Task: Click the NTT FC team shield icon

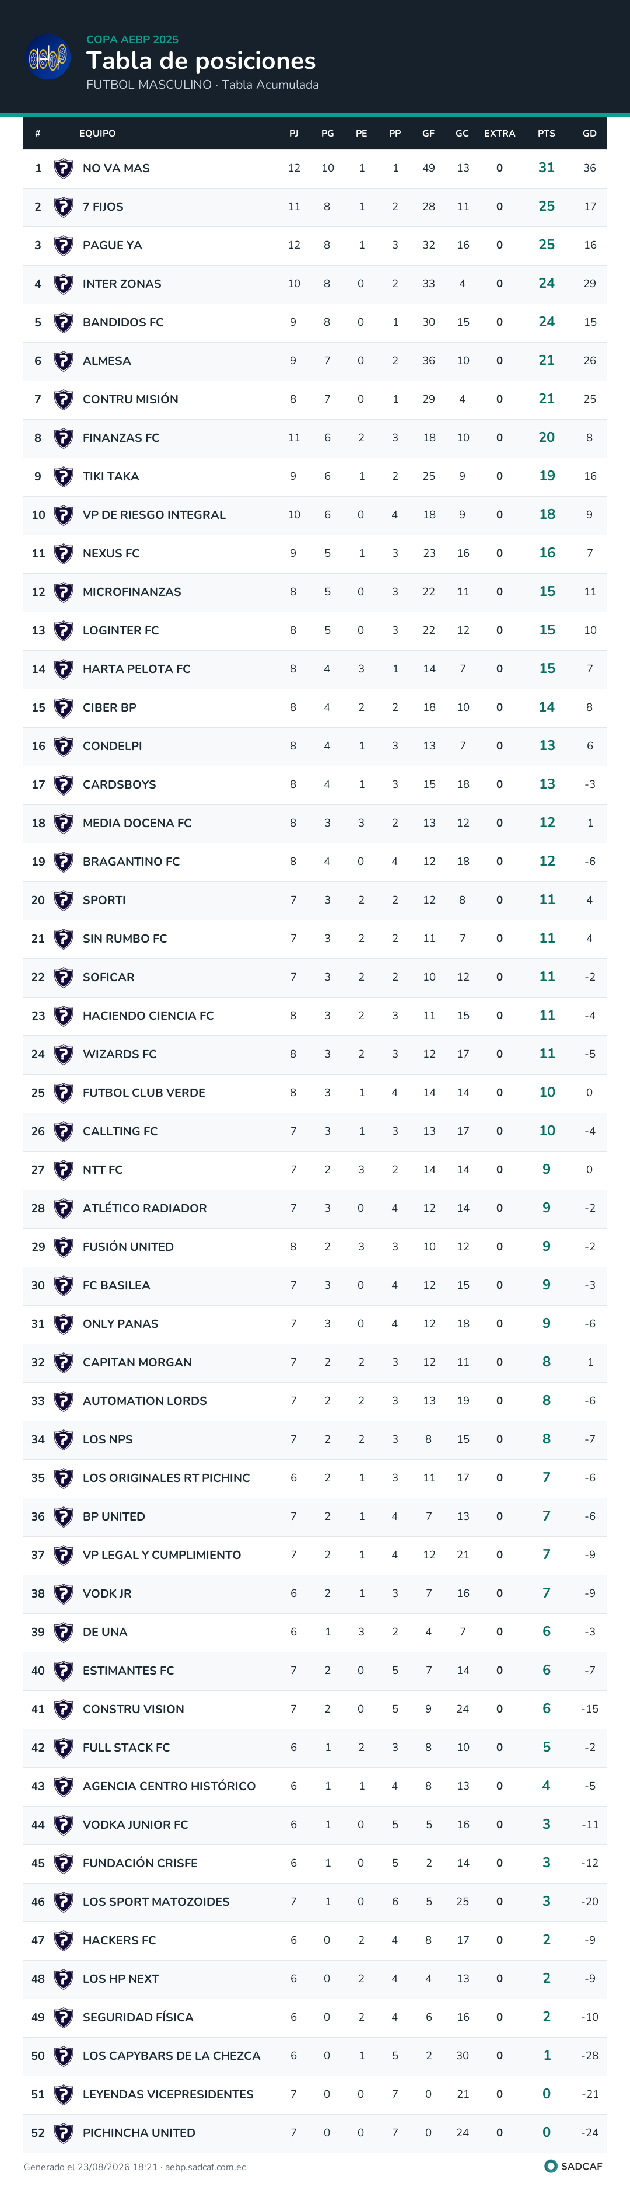Action: [63, 1169]
